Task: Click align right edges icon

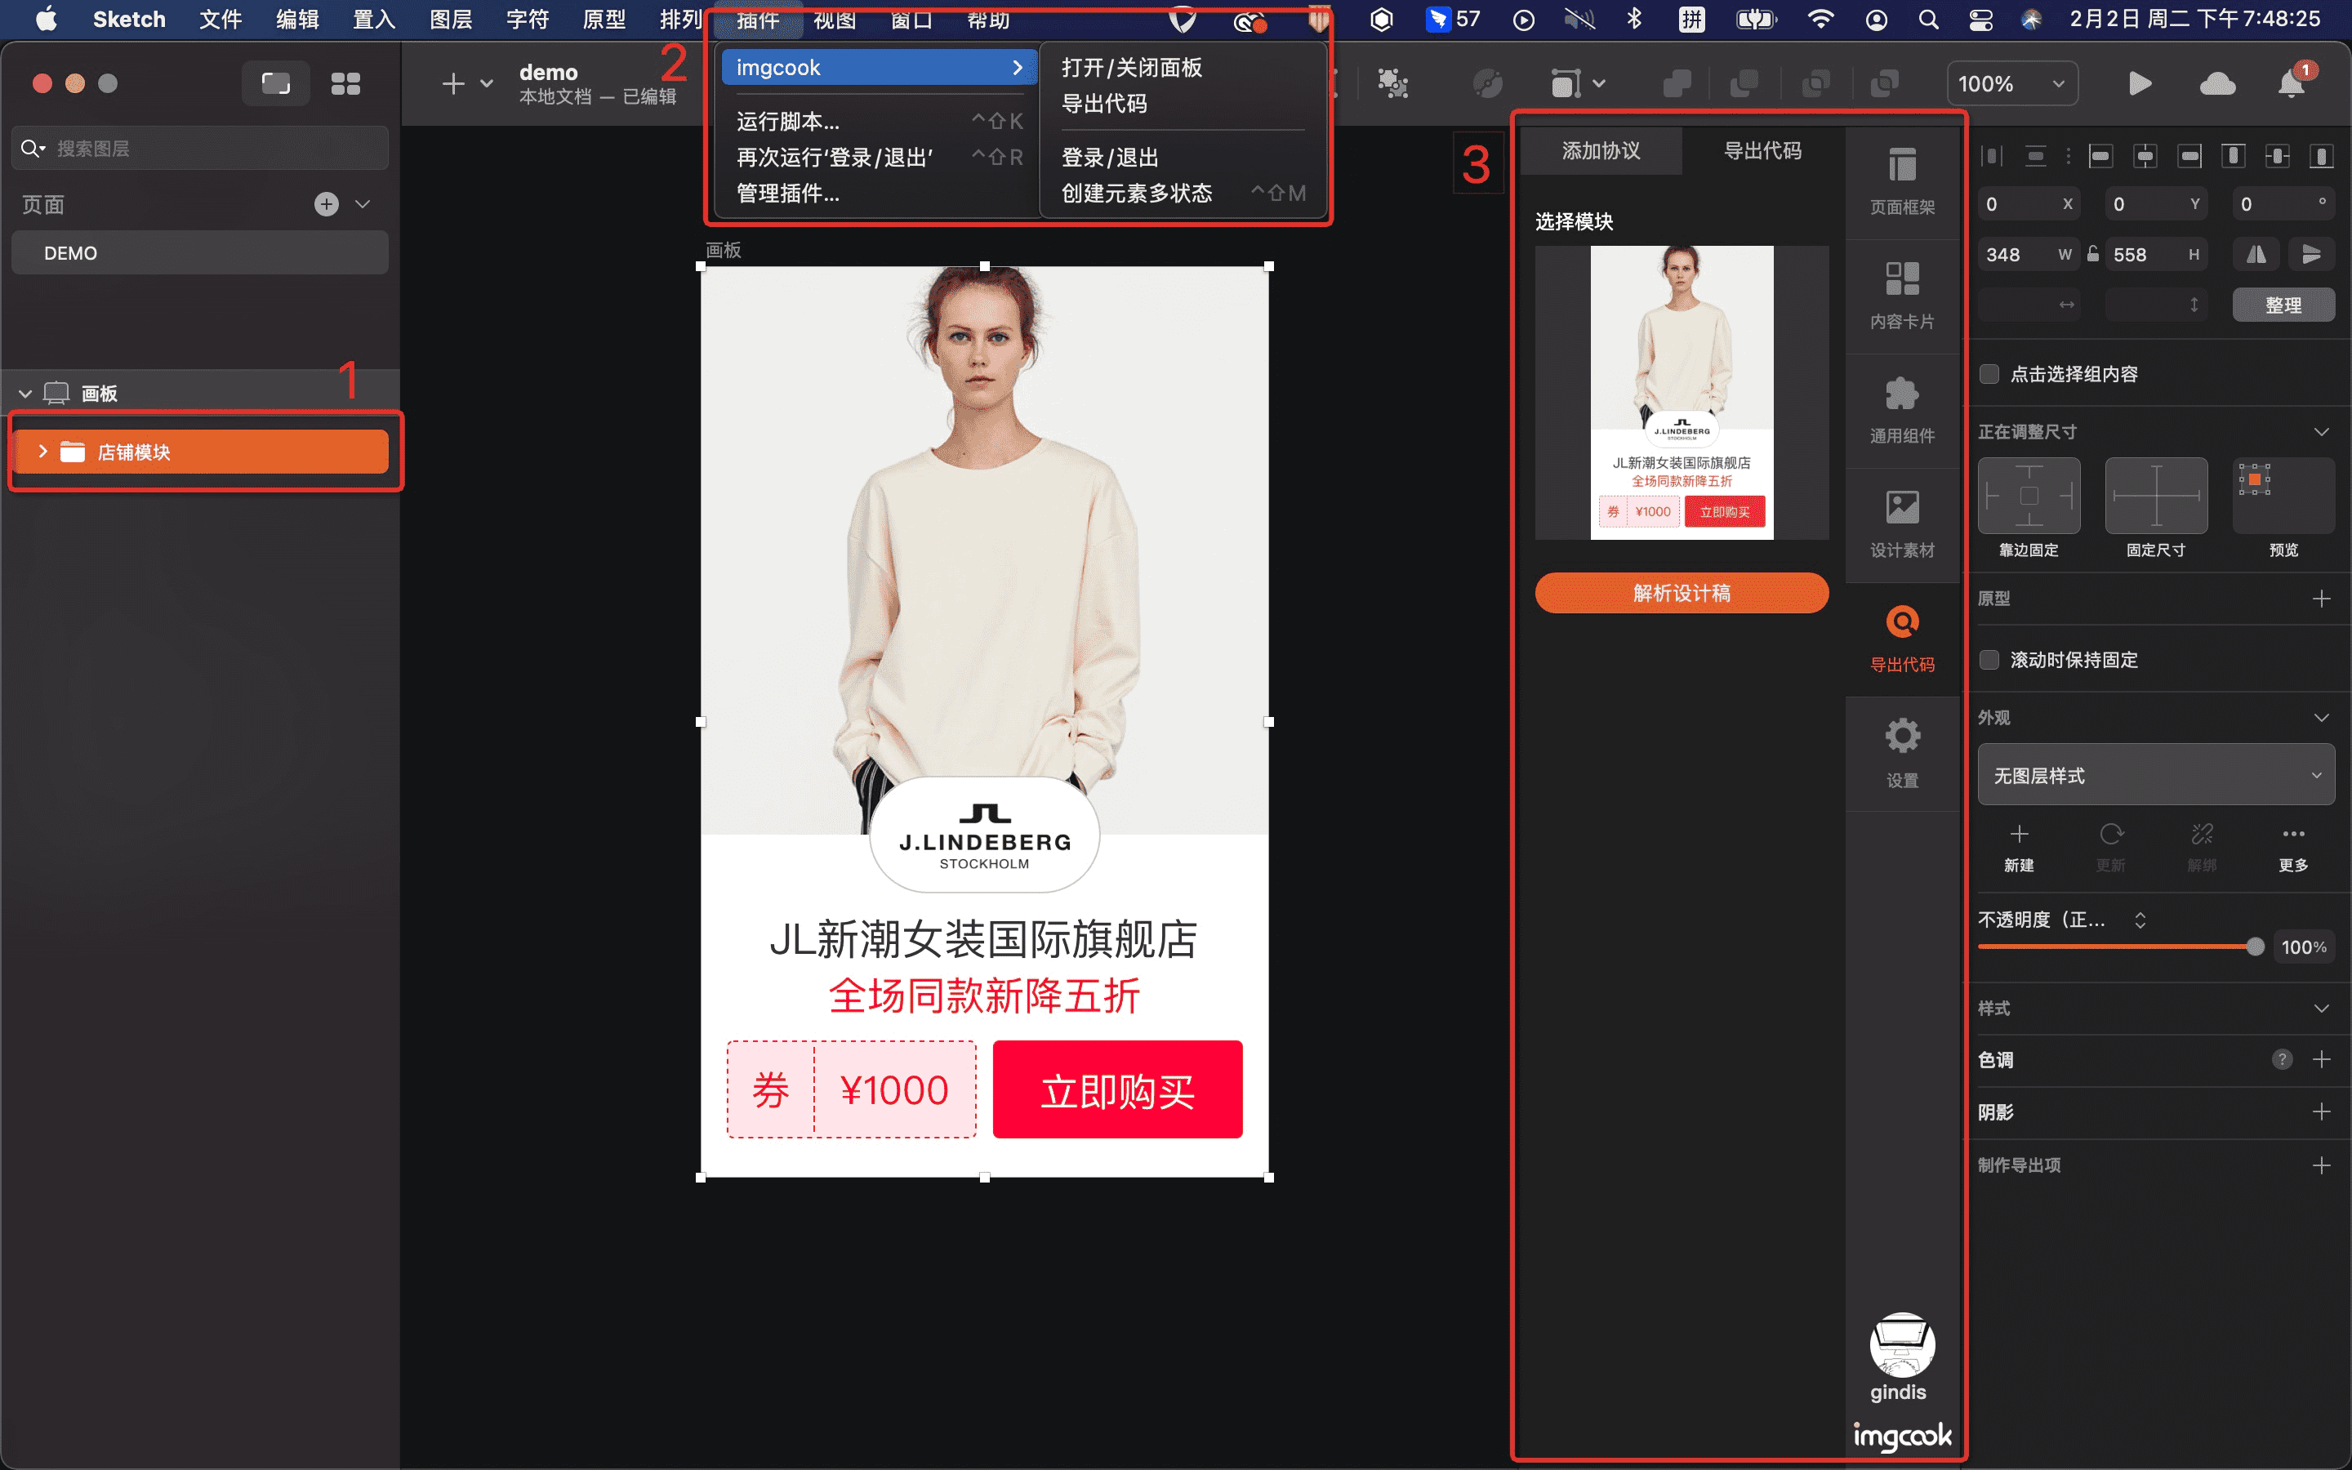Action: 2189,155
